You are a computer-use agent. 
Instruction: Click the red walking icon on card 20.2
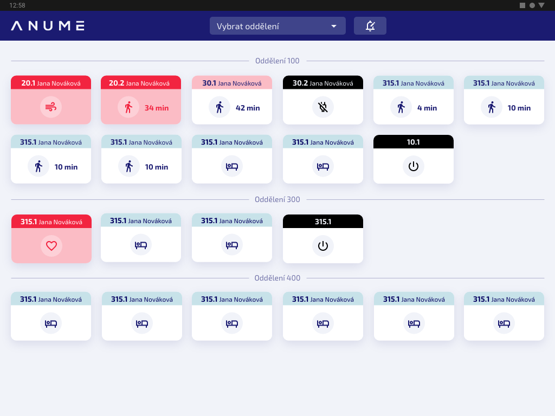click(128, 107)
